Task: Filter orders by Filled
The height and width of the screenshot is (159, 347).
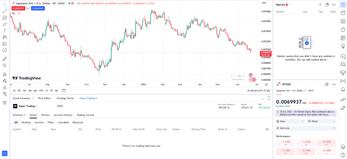Action: 51,122
